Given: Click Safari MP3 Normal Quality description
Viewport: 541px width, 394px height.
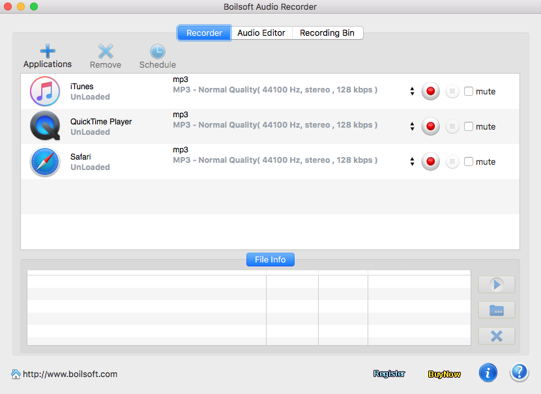Looking at the screenshot, I should 275,160.
